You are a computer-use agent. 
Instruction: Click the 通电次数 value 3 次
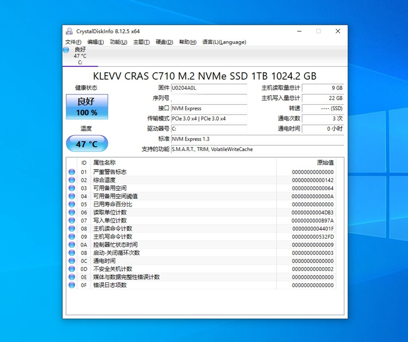[323, 119]
